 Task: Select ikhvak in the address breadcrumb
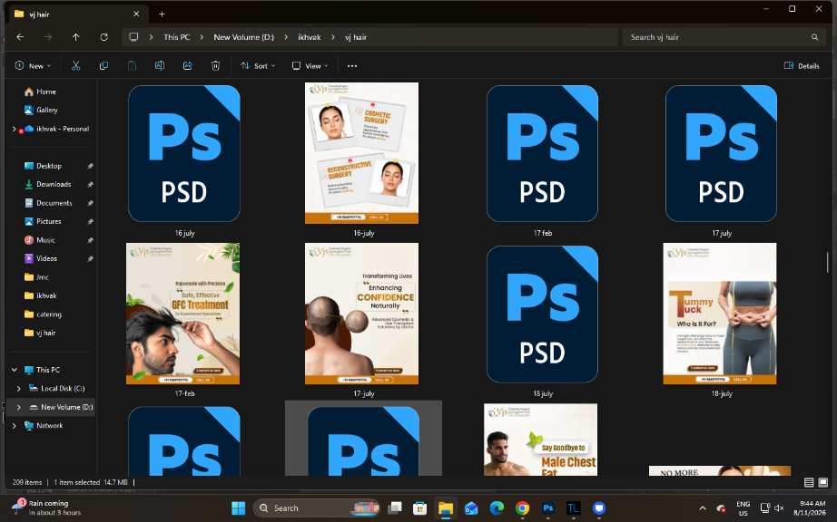coord(309,37)
